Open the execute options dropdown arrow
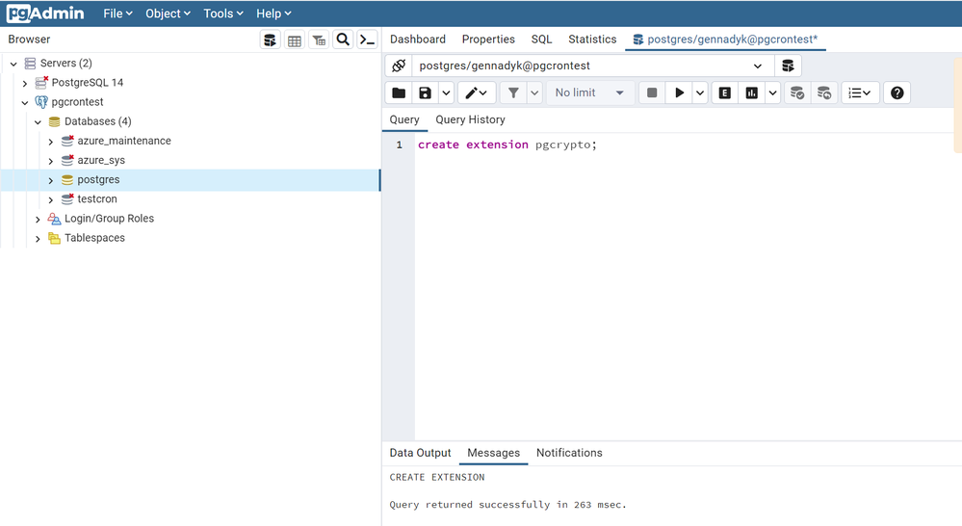The image size is (962, 526). click(x=700, y=92)
